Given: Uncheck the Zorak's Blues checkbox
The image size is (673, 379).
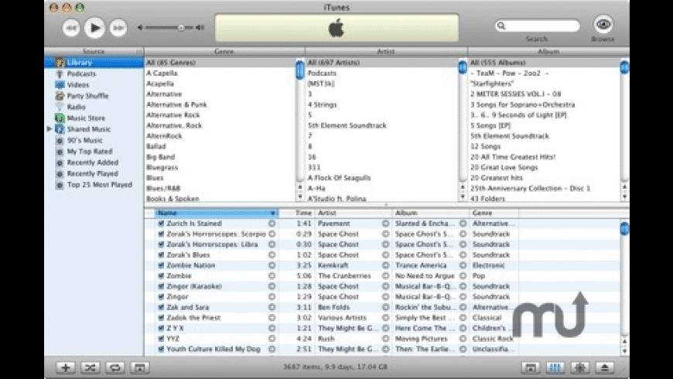Looking at the screenshot, I should coord(161,255).
